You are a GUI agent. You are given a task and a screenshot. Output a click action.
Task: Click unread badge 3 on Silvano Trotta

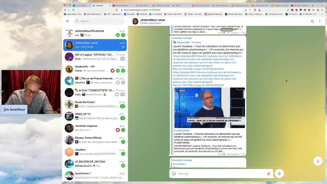pos(123,142)
